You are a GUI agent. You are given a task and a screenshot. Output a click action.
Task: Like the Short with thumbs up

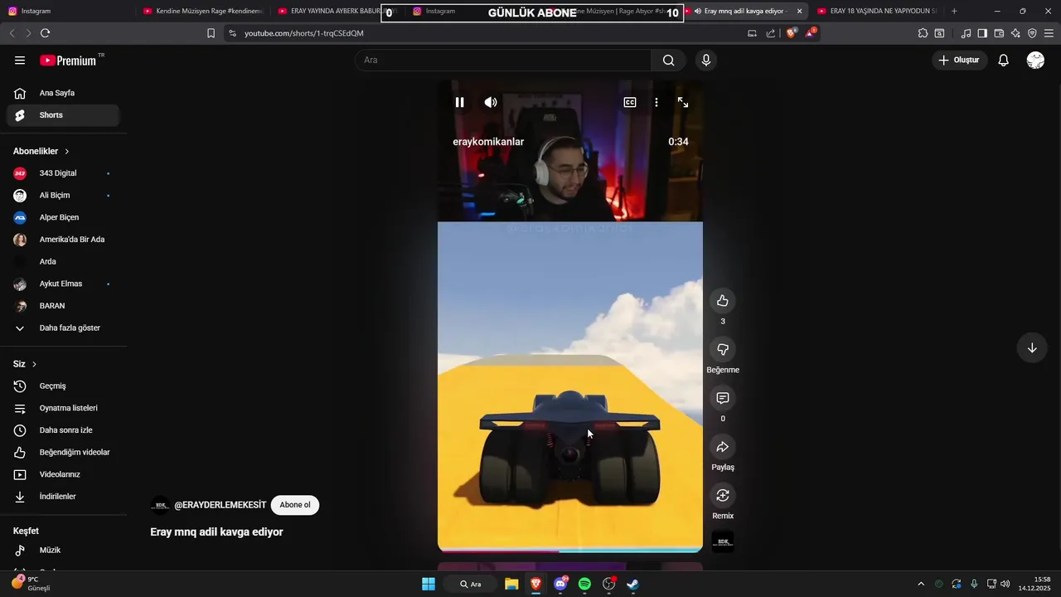723,300
